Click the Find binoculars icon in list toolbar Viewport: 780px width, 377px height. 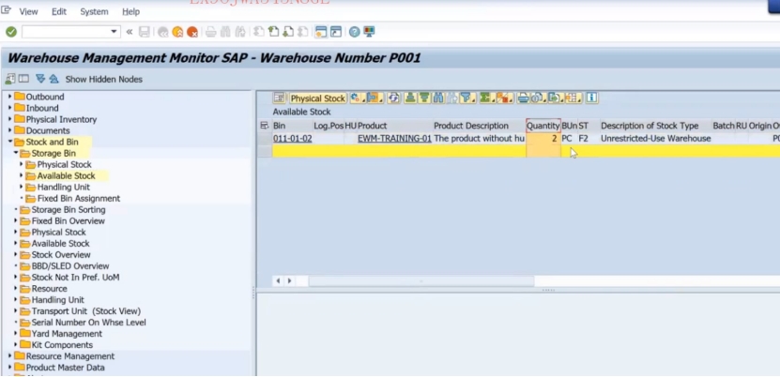438,98
